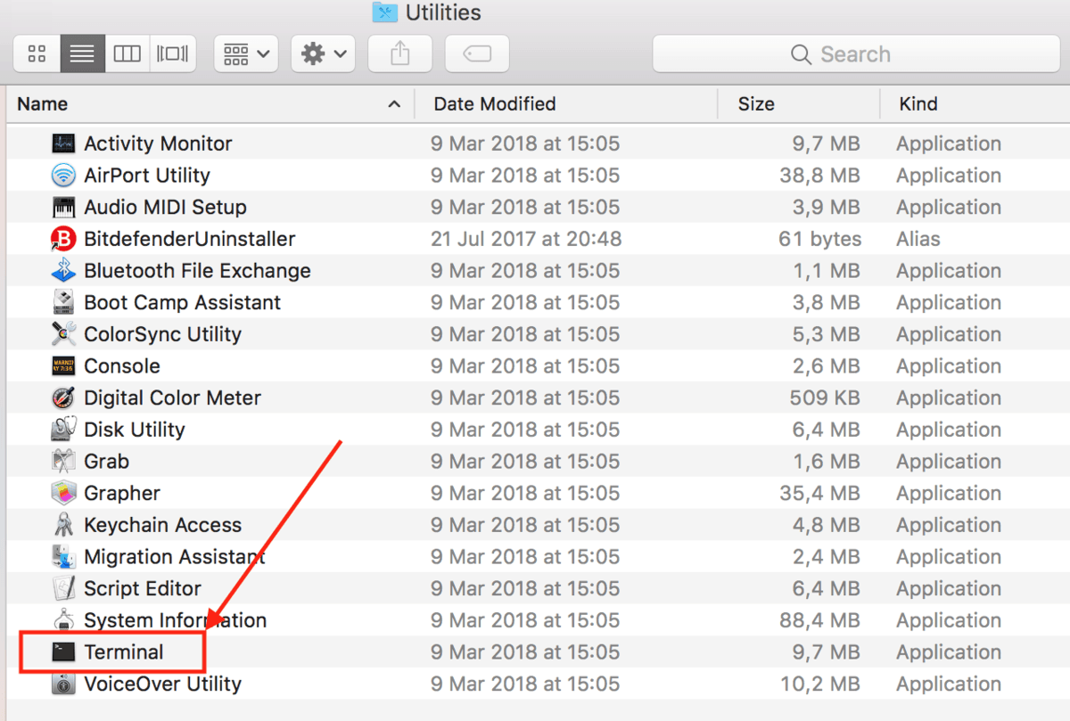Click the Terminal app icon
The width and height of the screenshot is (1070, 721).
64,652
